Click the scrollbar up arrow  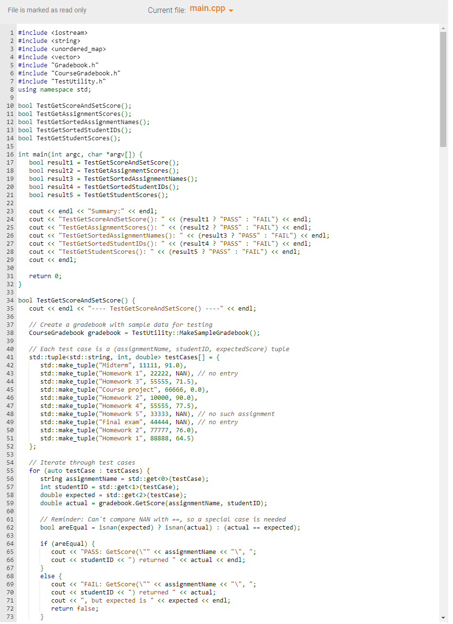[x=443, y=29]
